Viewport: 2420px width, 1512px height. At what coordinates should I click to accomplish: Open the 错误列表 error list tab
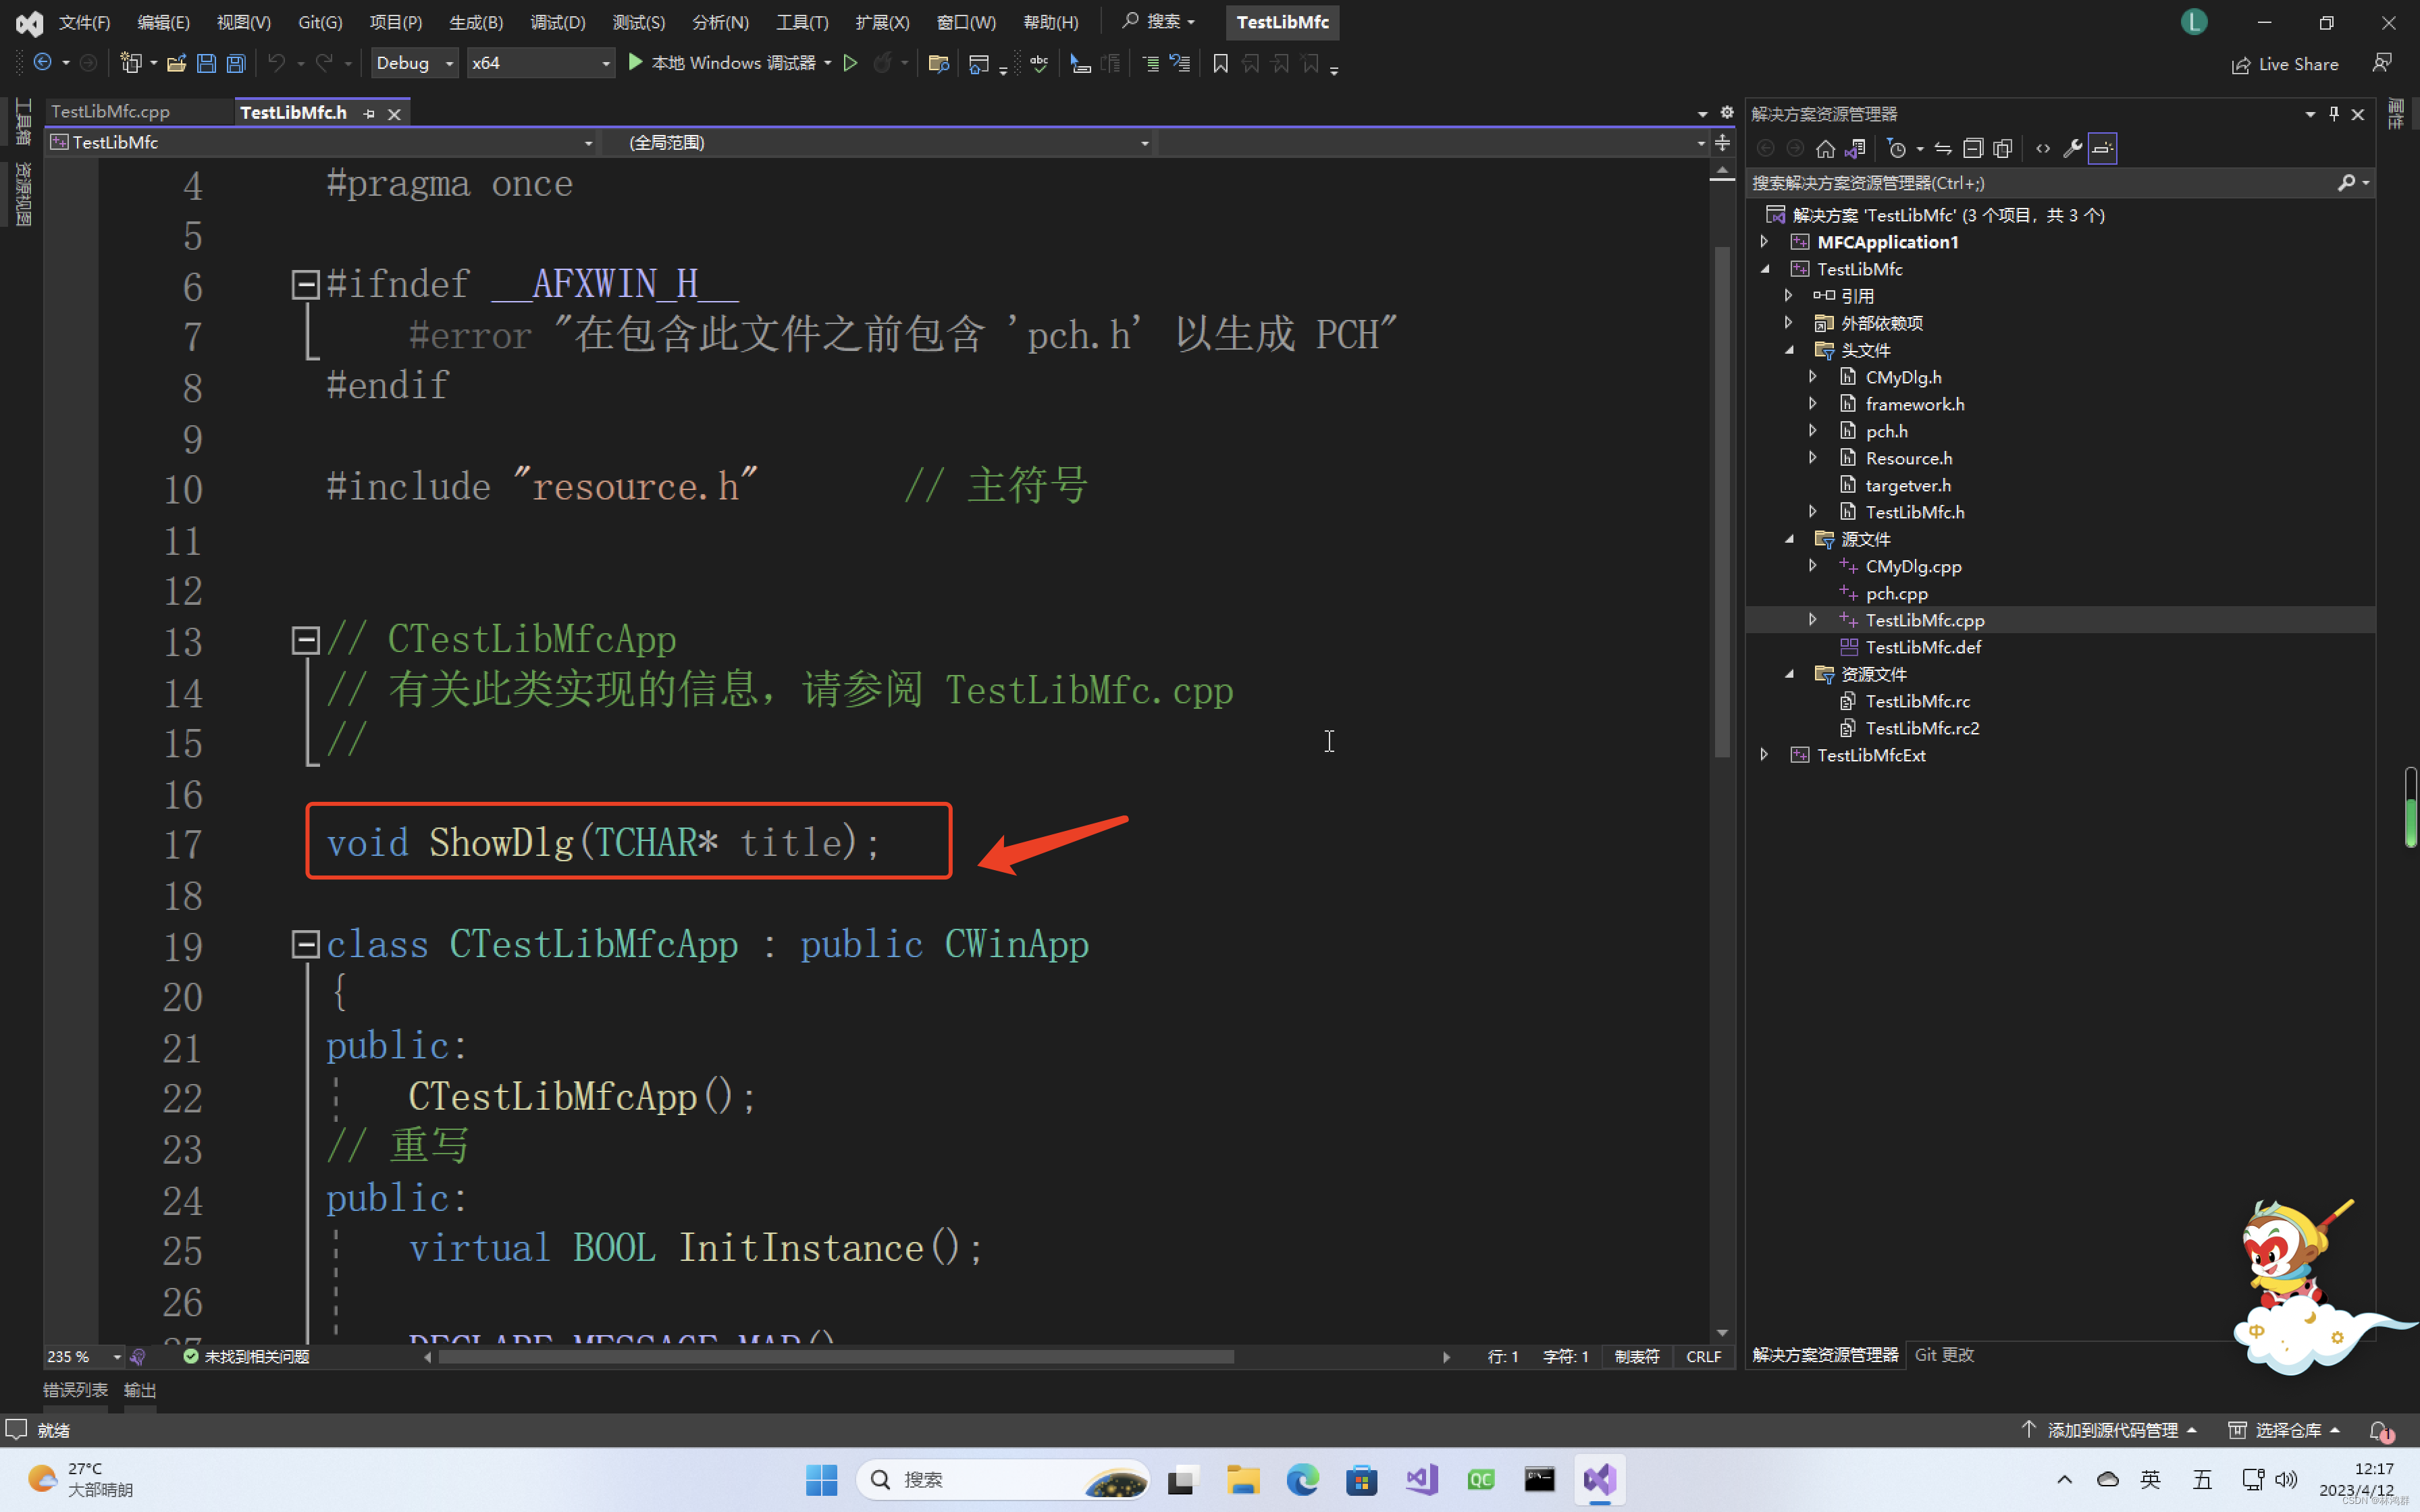point(75,1390)
